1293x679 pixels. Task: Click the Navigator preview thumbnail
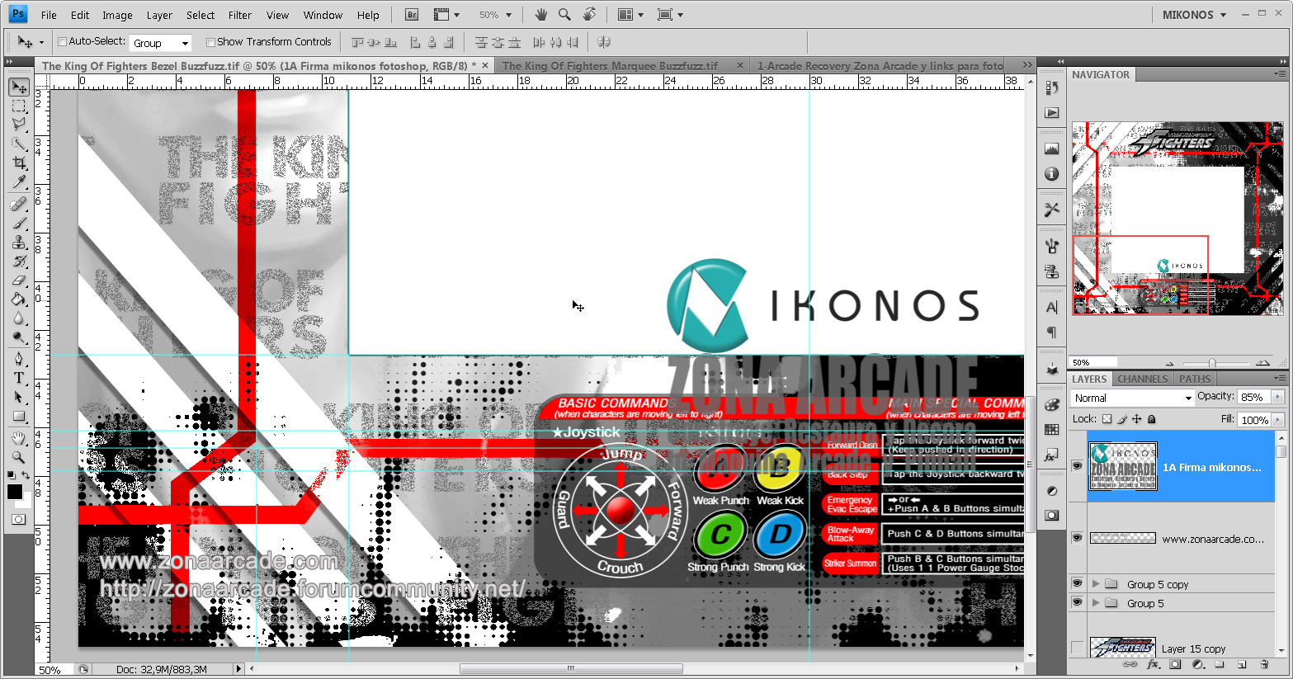1177,219
